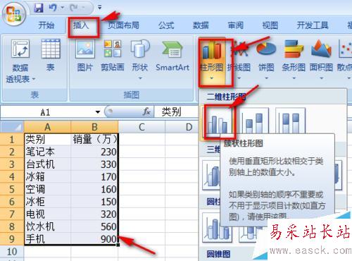Open the 饼图 pie chart menu
The image size is (352, 261).
[266, 60]
